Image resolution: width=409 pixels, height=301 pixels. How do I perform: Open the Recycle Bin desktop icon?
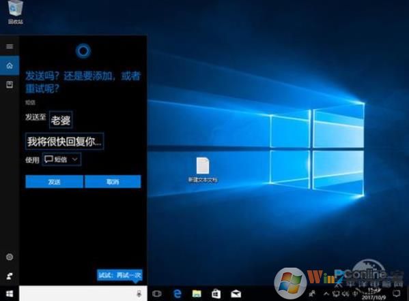click(16, 12)
